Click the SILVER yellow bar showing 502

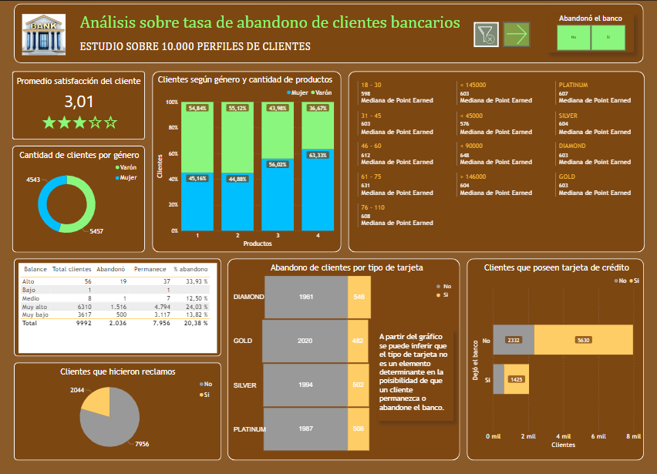[x=359, y=385]
